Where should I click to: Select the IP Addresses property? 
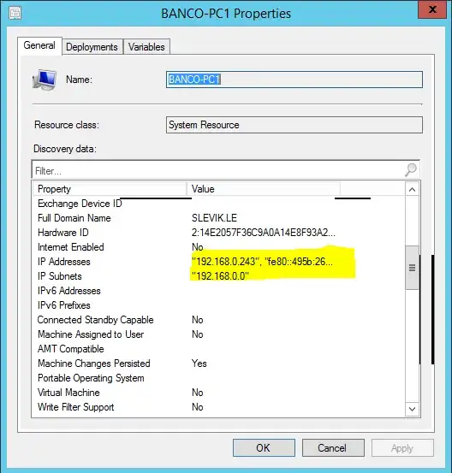tap(64, 262)
